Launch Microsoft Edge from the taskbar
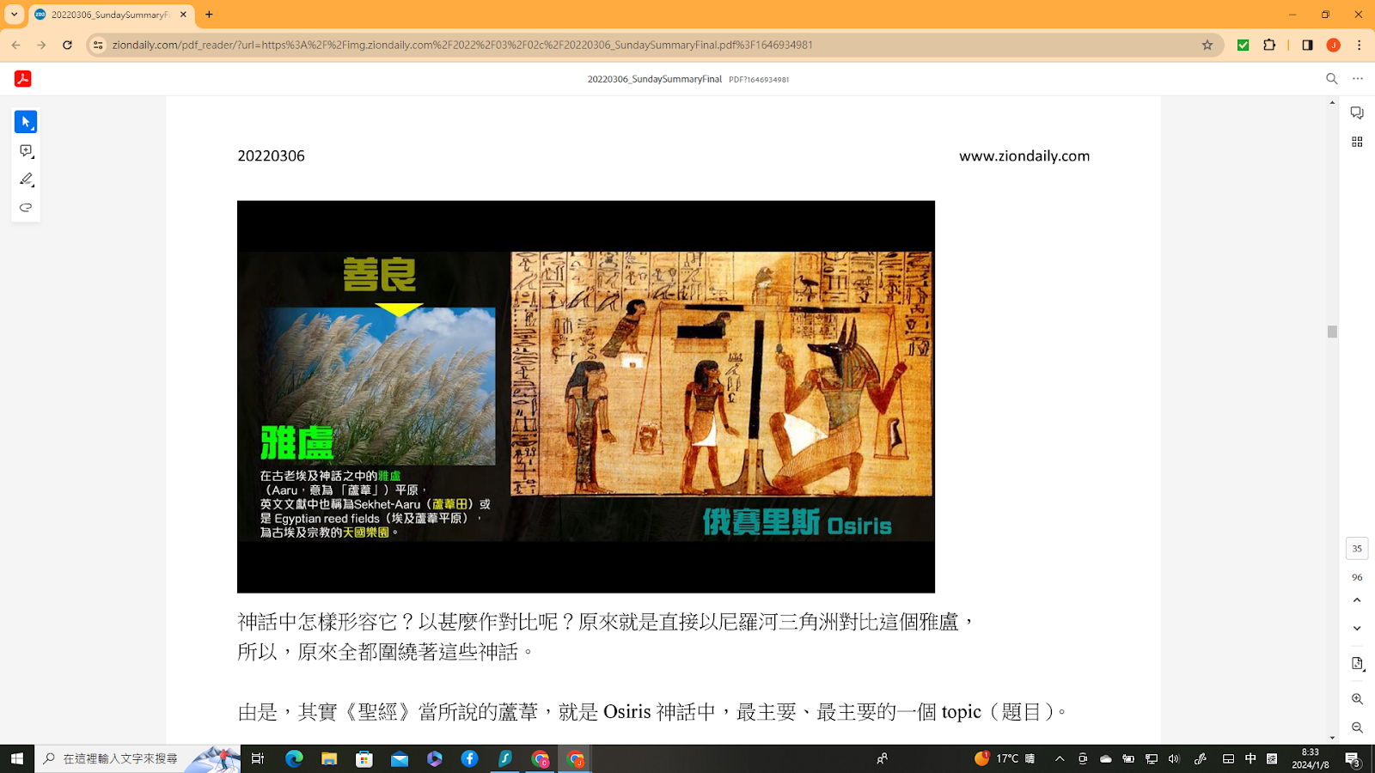Image resolution: width=1375 pixels, height=773 pixels. click(x=294, y=758)
